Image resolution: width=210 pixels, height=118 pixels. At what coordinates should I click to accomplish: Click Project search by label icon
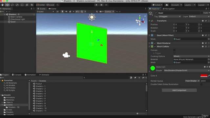pyautogui.click(x=135, y=78)
